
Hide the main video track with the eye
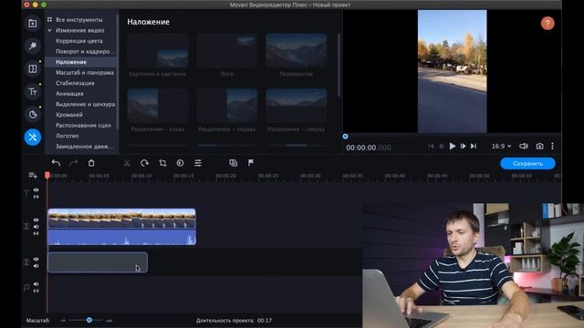36,220
